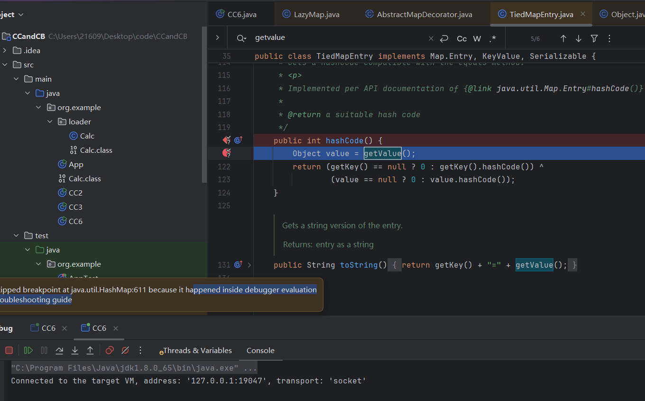Clear the getvalue search text
645x401 pixels.
(x=431, y=38)
